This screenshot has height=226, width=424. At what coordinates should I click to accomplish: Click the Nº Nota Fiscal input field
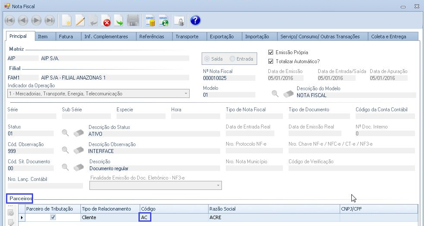tap(229, 78)
